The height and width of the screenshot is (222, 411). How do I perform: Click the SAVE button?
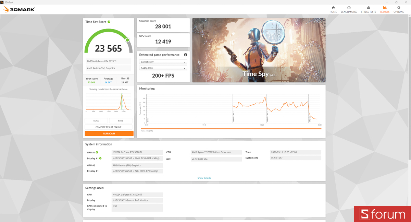[121, 121]
